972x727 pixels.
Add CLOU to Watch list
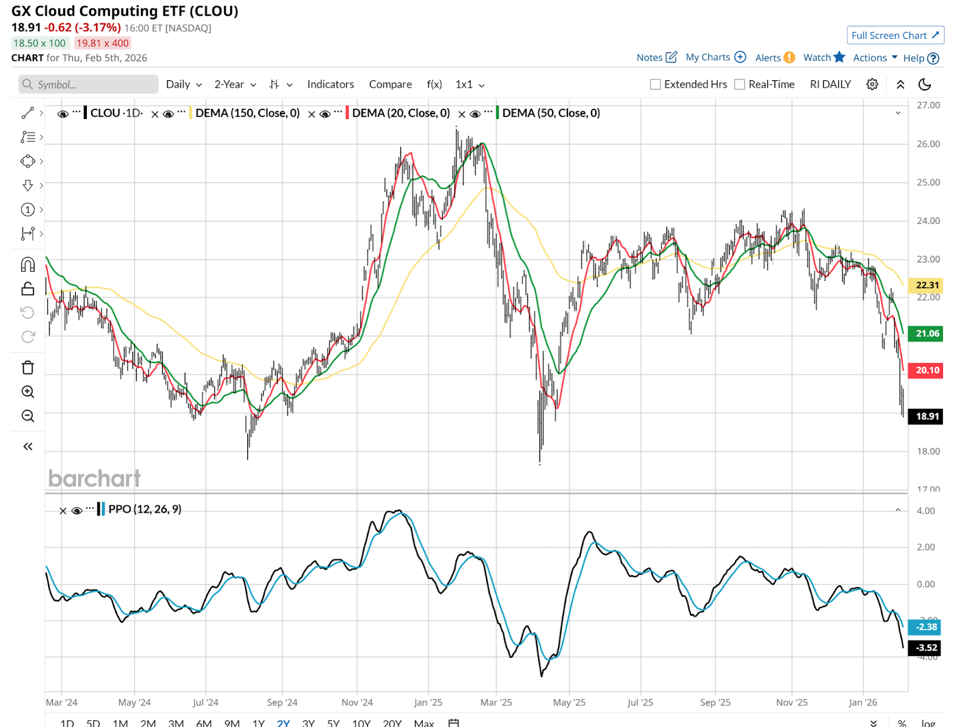824,57
